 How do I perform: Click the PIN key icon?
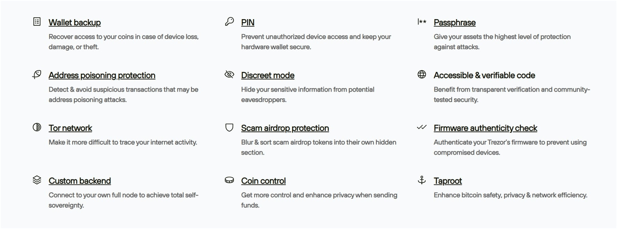(x=229, y=22)
